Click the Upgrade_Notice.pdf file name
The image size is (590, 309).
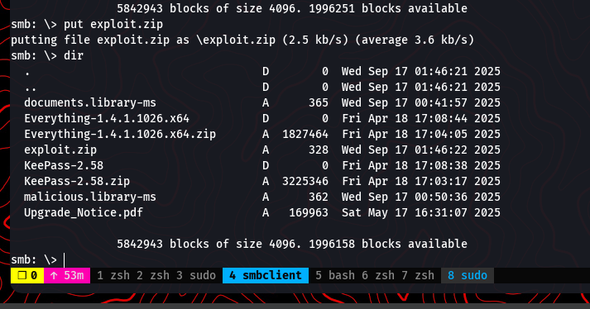(84, 213)
